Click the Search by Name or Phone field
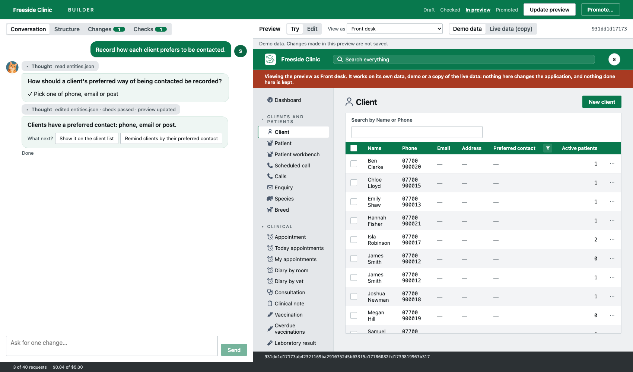Viewport: 633px width, 372px height. pyautogui.click(x=417, y=132)
